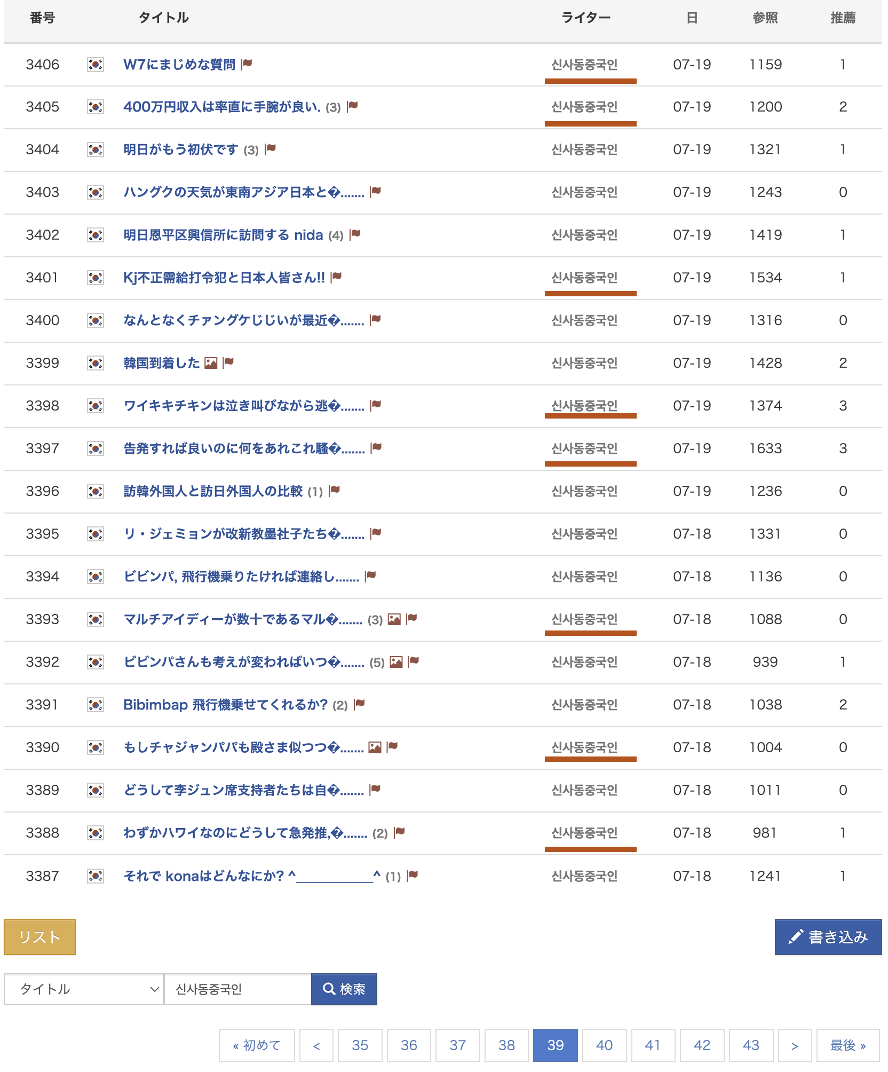The image size is (888, 1072).
Task: Click the image attachment icon on post 3399
Action: (211, 363)
